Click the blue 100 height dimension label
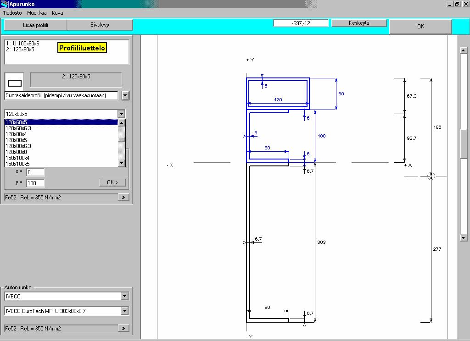The image size is (470, 341). tap(322, 136)
